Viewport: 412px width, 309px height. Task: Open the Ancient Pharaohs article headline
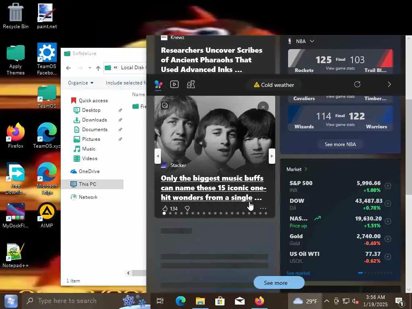(x=212, y=60)
